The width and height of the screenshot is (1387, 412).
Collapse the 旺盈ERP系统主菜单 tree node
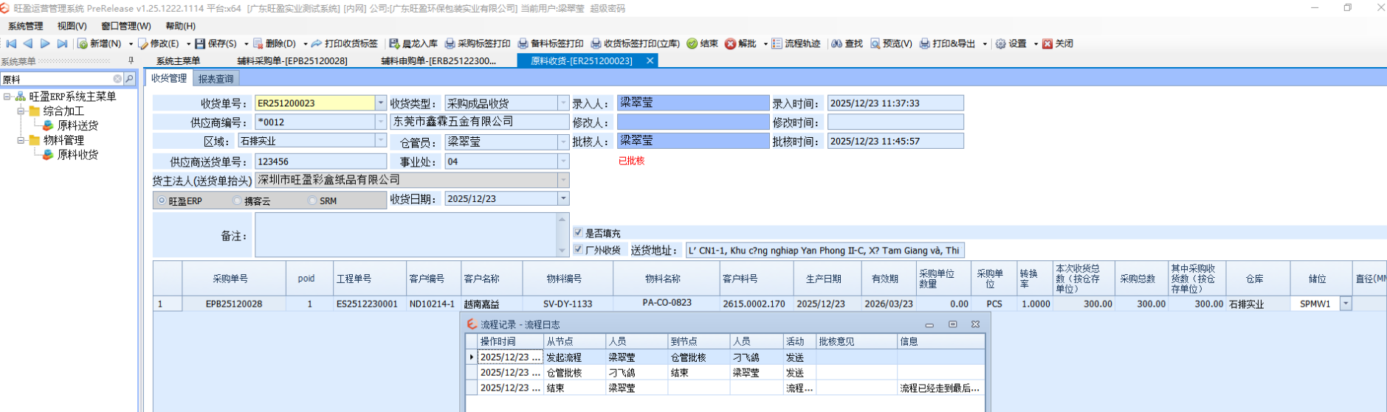7,97
